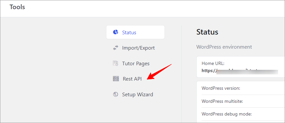Click the Import/Export arrows icon
Screen dimensions: 285x123
click(x=116, y=48)
